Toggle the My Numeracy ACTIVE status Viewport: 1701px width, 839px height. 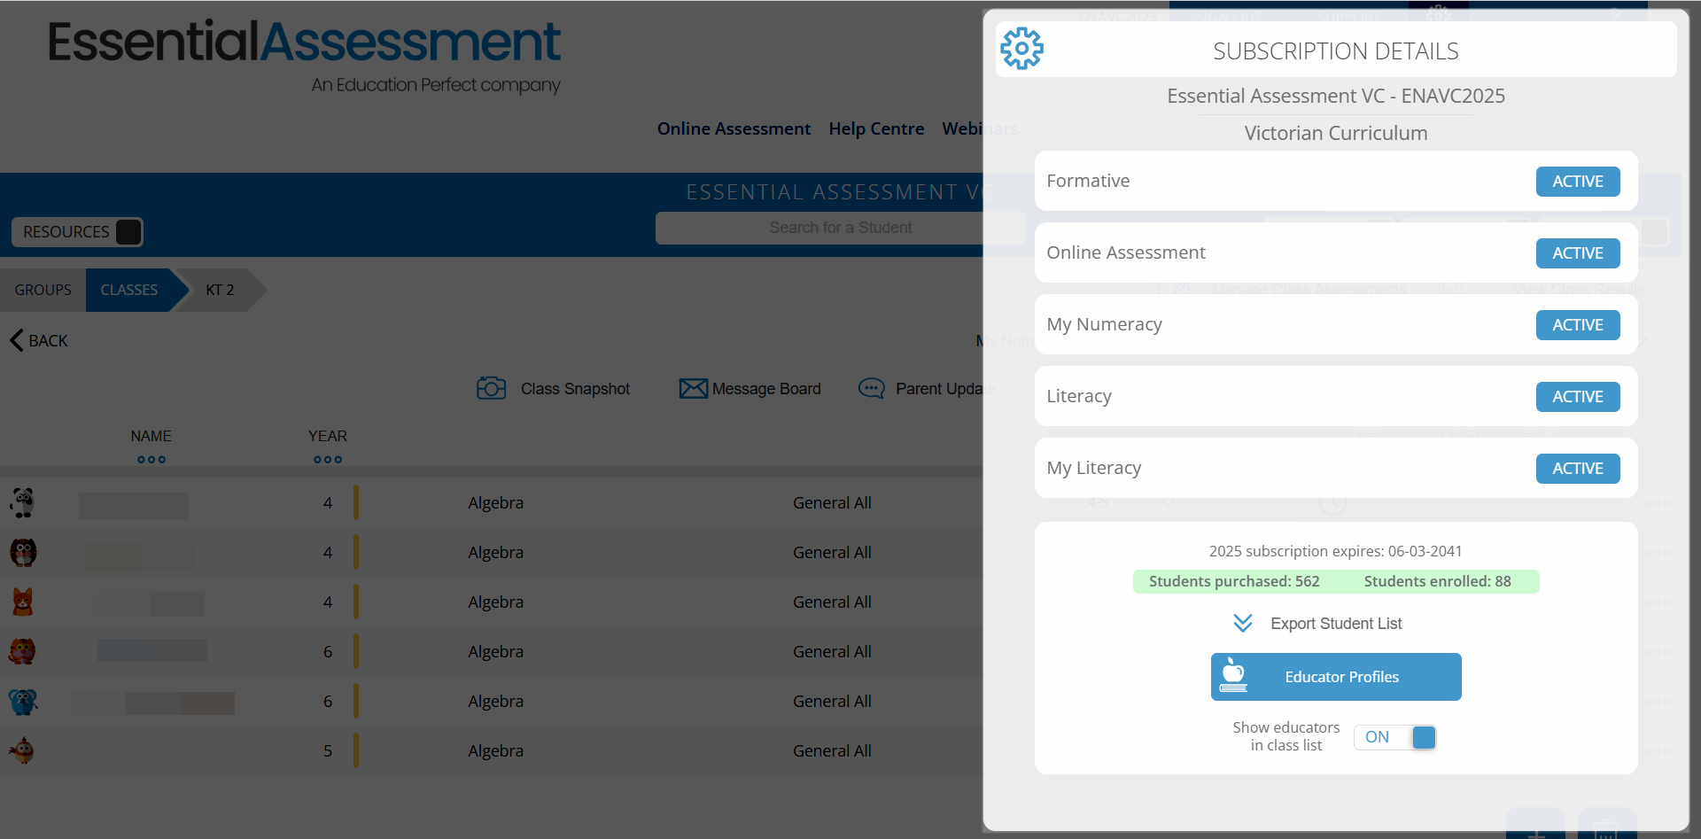coord(1578,325)
